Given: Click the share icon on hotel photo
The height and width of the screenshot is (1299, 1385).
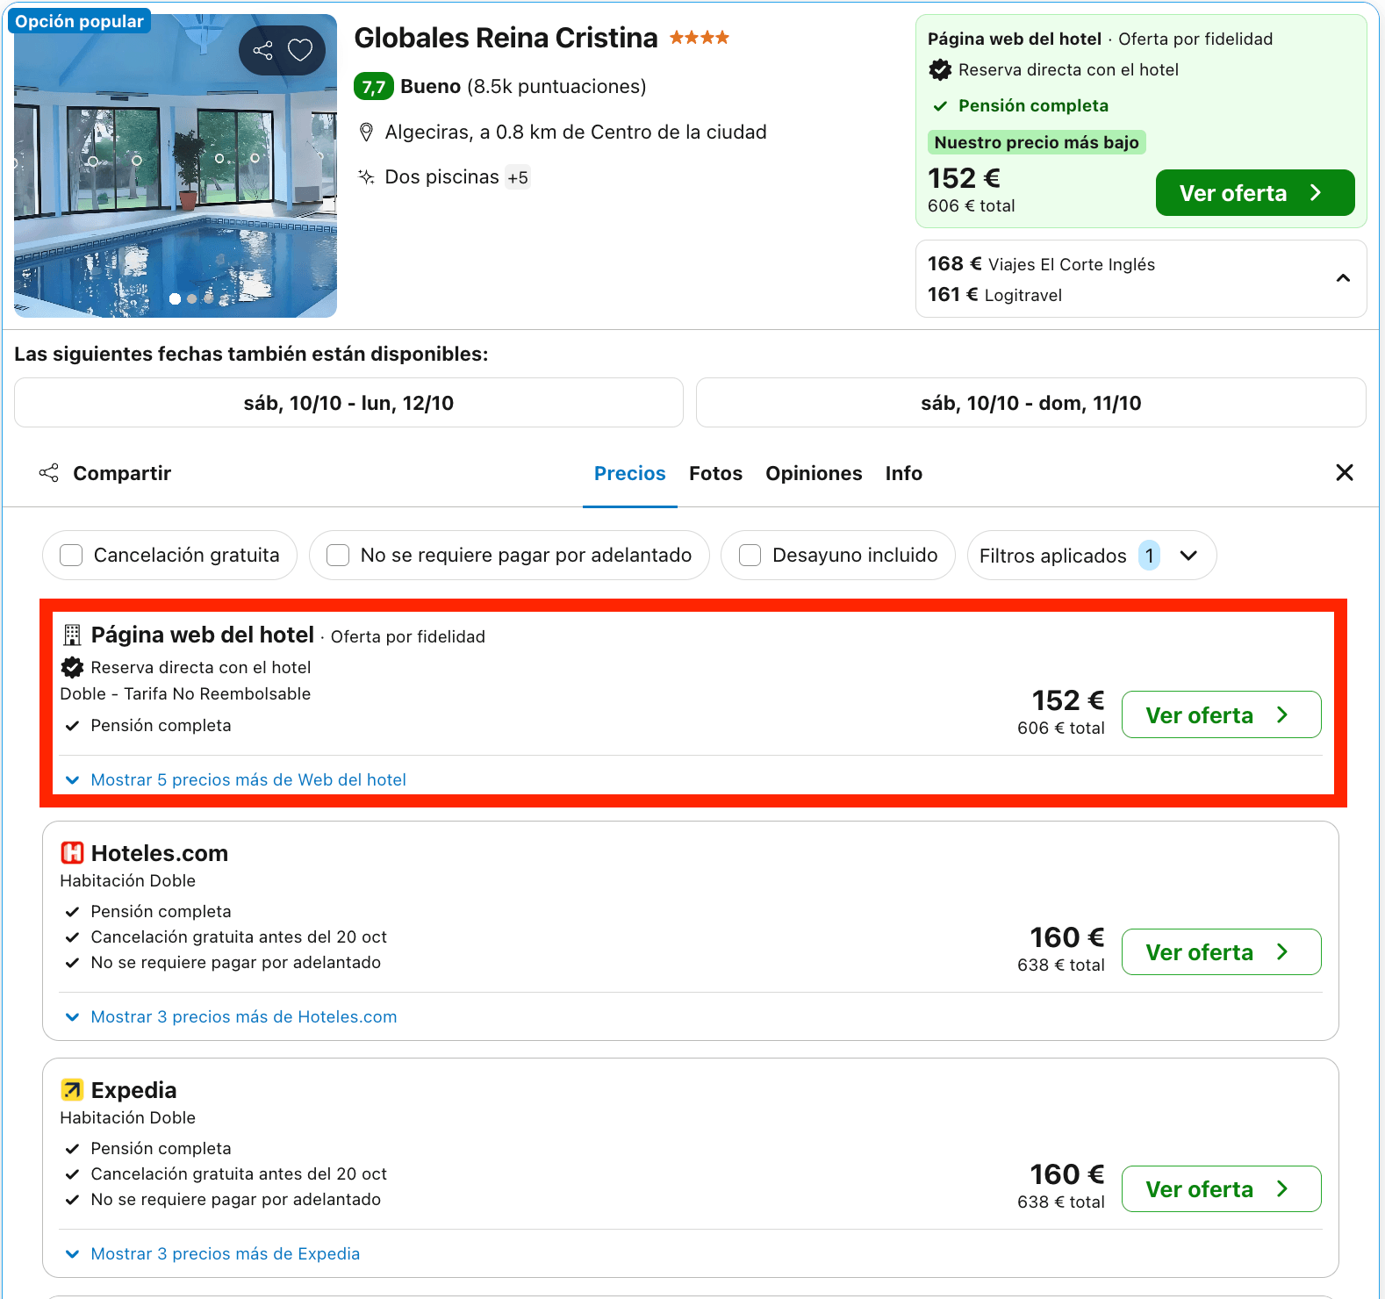Looking at the screenshot, I should [263, 50].
